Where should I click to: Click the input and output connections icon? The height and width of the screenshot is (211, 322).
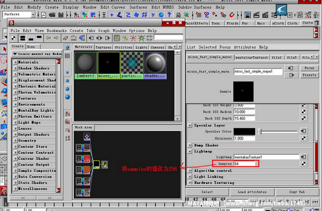point(100,38)
